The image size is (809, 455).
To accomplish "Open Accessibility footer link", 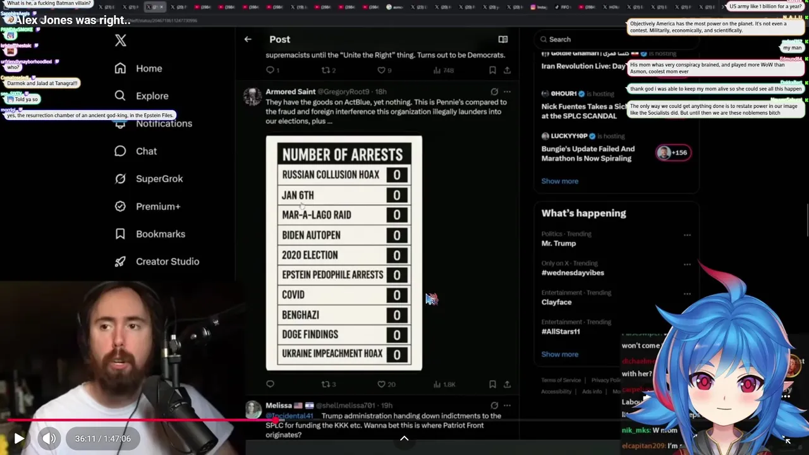I will [x=556, y=391].
